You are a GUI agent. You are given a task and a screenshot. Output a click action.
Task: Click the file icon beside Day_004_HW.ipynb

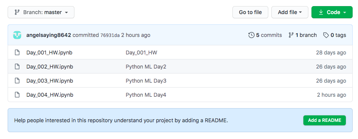pos(17,95)
